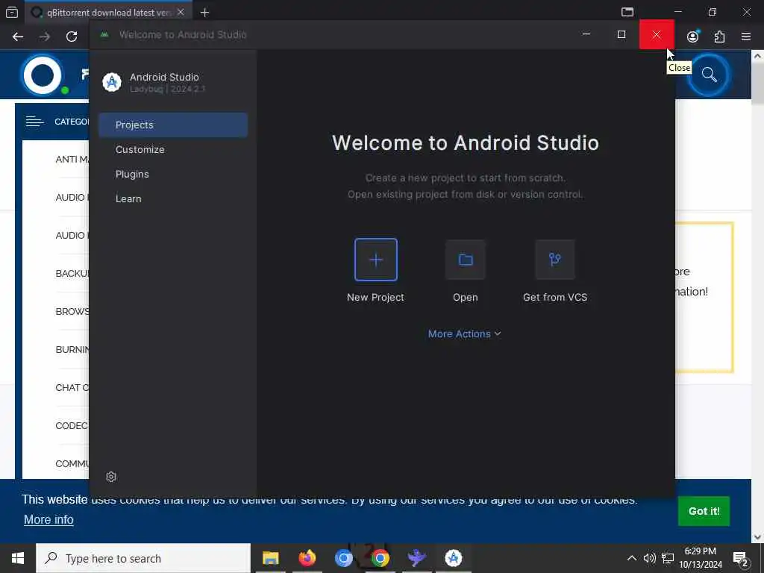Click the Android Studio taskbar icon
764x573 pixels.
tap(453, 558)
